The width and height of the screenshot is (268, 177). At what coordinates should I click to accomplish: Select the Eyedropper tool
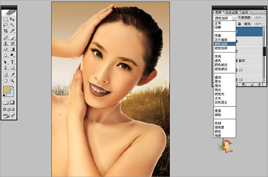(x=12, y=75)
